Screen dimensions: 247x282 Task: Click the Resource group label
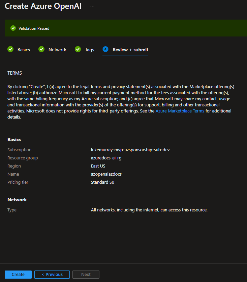pos(23,158)
